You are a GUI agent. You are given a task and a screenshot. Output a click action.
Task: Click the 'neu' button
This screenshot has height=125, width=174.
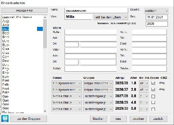click(118, 119)
